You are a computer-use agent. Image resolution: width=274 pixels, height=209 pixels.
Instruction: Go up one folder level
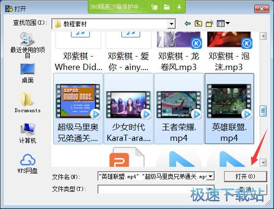(198, 23)
